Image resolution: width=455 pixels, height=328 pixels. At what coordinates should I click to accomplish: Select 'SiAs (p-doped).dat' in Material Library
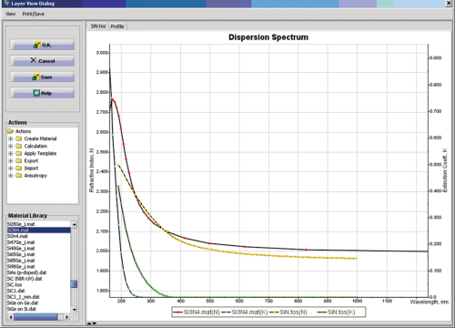(x=26, y=272)
